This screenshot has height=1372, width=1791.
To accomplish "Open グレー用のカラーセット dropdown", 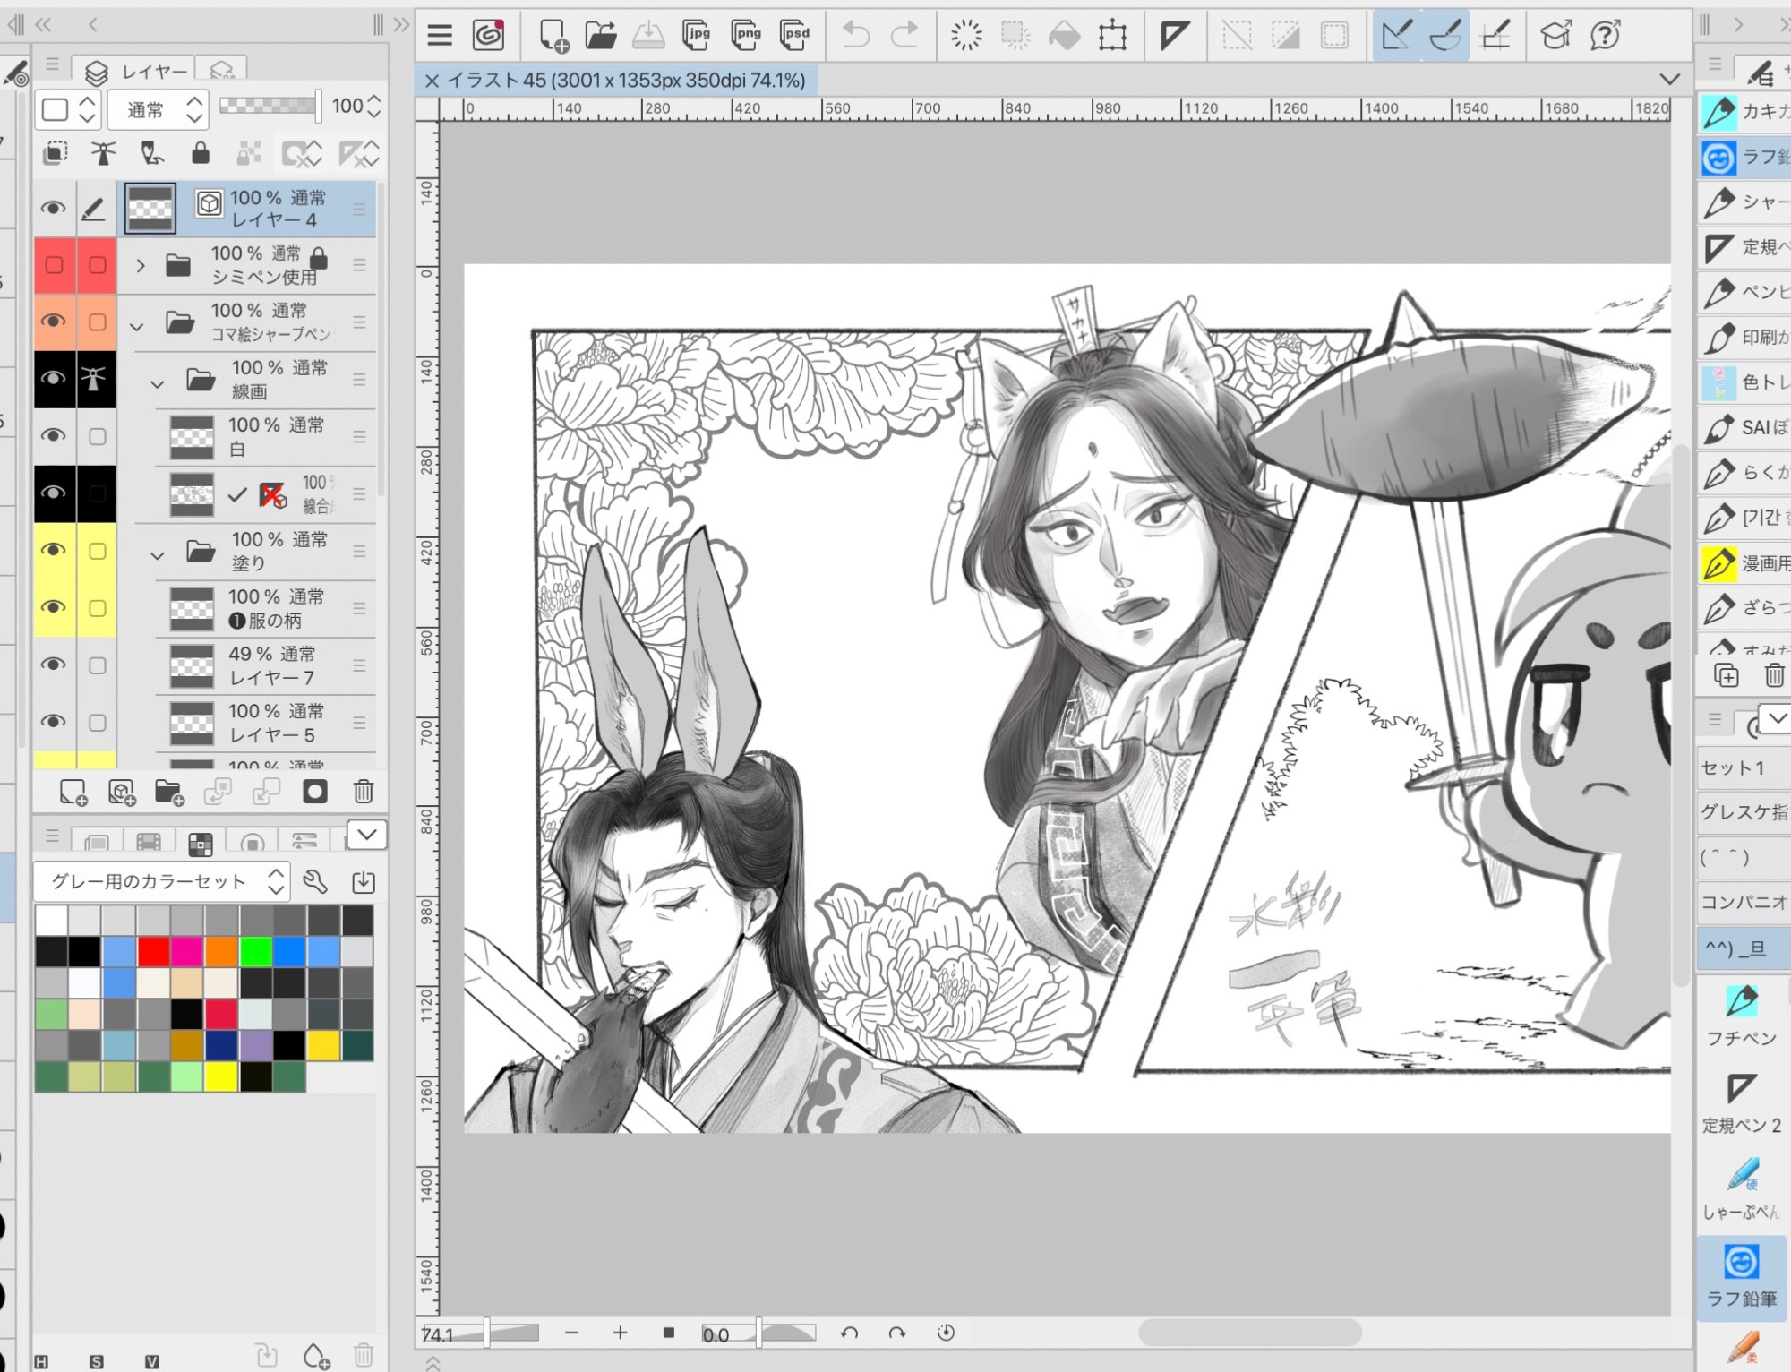I will pos(162,882).
